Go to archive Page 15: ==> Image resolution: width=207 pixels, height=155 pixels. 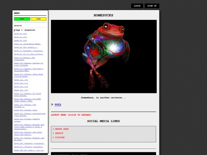(x=21, y=86)
